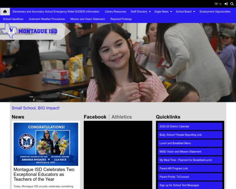This screenshot has width=236, height=189.
Task: Open Library Resources page
Action: tap(115, 11)
